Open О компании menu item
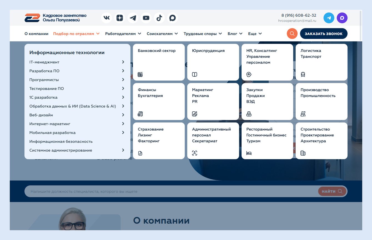The image size is (372, 240). point(36,34)
